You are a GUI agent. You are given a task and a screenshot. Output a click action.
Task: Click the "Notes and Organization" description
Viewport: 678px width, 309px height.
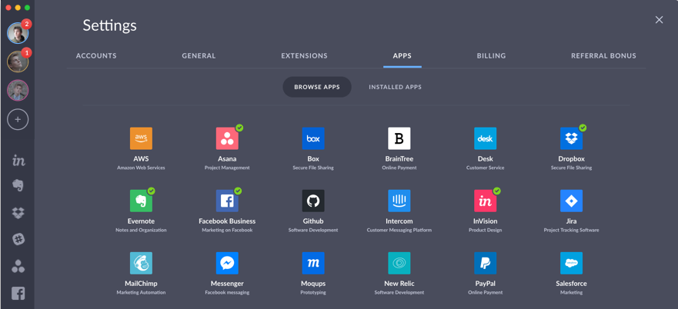141,231
